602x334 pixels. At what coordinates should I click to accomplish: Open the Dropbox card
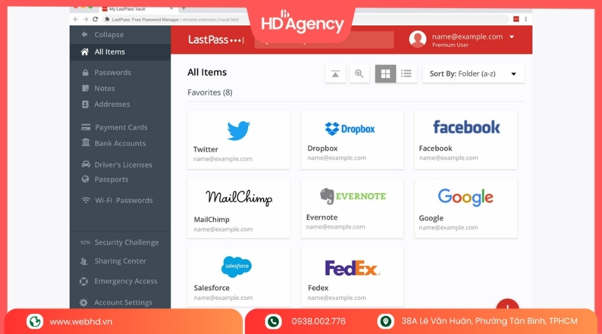point(352,140)
